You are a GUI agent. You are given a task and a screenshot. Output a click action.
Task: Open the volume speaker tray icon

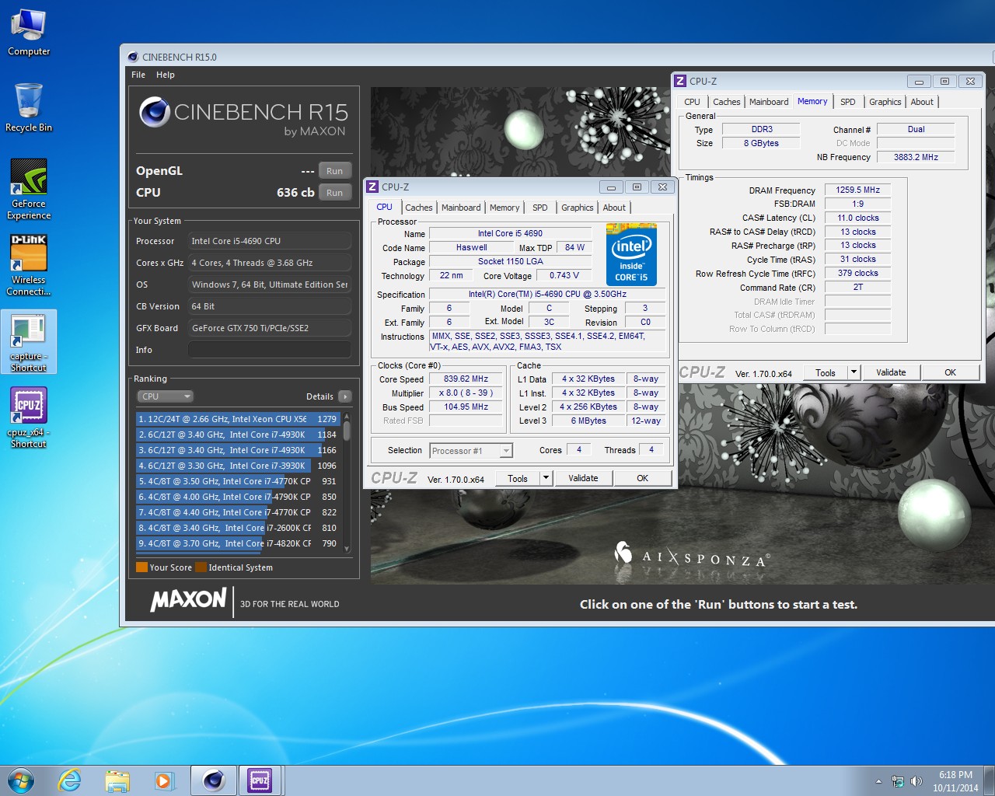click(916, 781)
